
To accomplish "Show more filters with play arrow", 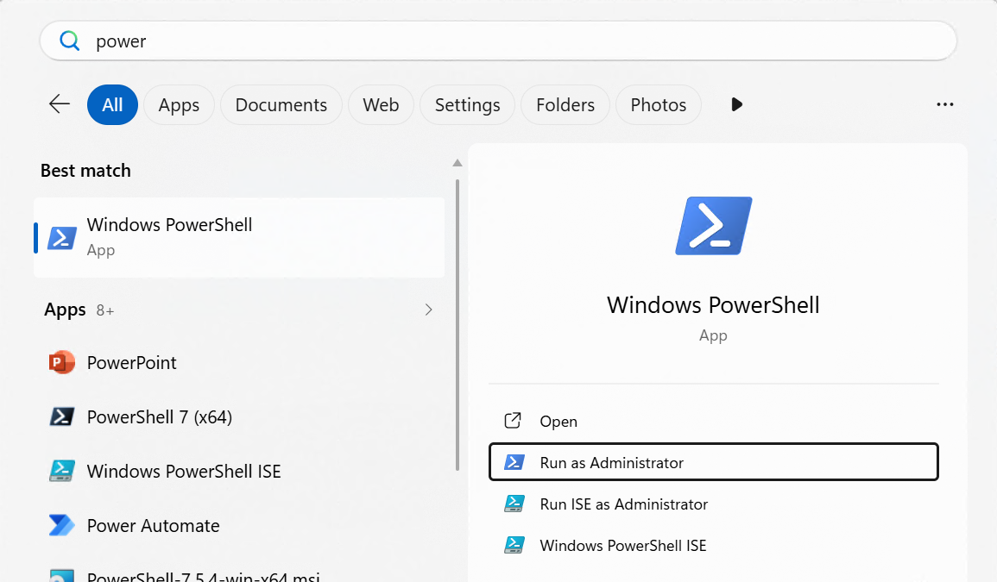I will tap(736, 104).
